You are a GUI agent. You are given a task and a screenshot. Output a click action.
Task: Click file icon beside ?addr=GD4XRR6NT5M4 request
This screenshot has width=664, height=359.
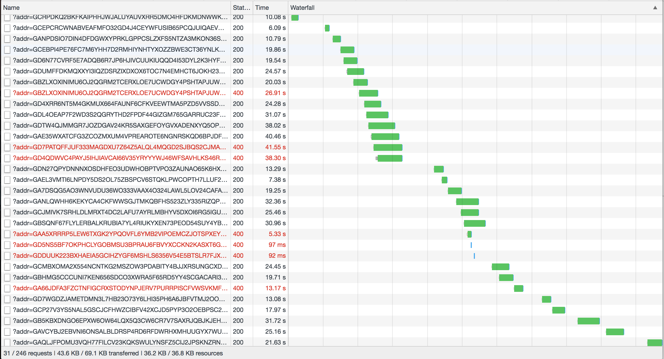[x=7, y=104]
